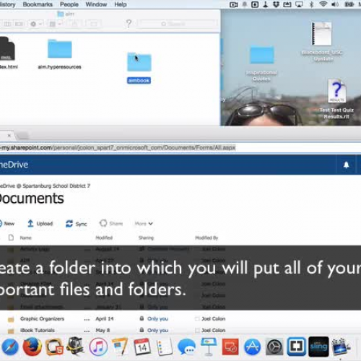This screenshot has height=361, width=361.
Task: Open Safari from the dock
Action: pyautogui.click(x=10, y=347)
